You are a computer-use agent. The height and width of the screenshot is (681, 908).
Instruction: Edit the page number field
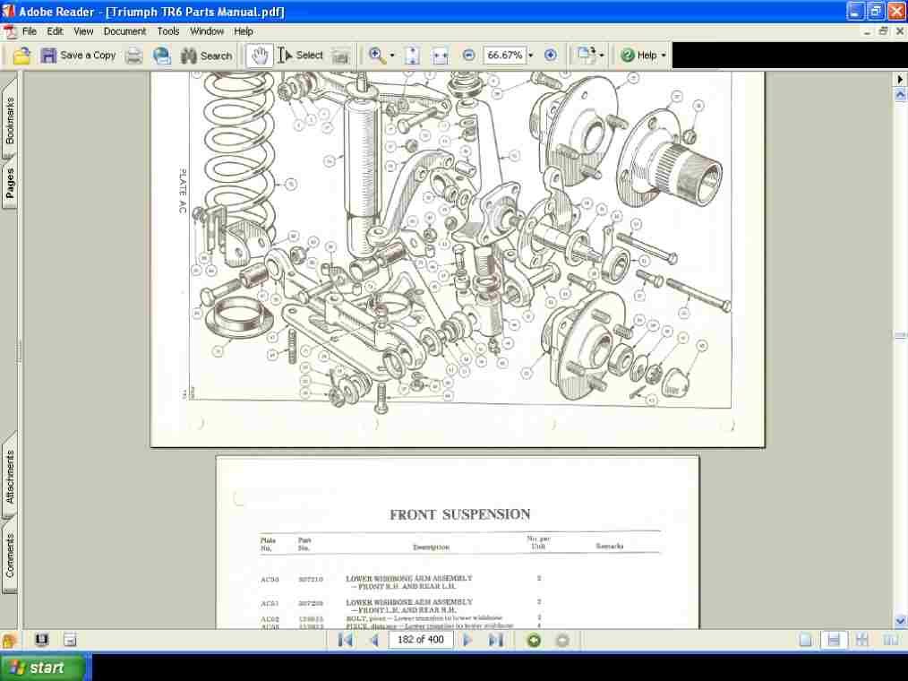tap(420, 640)
